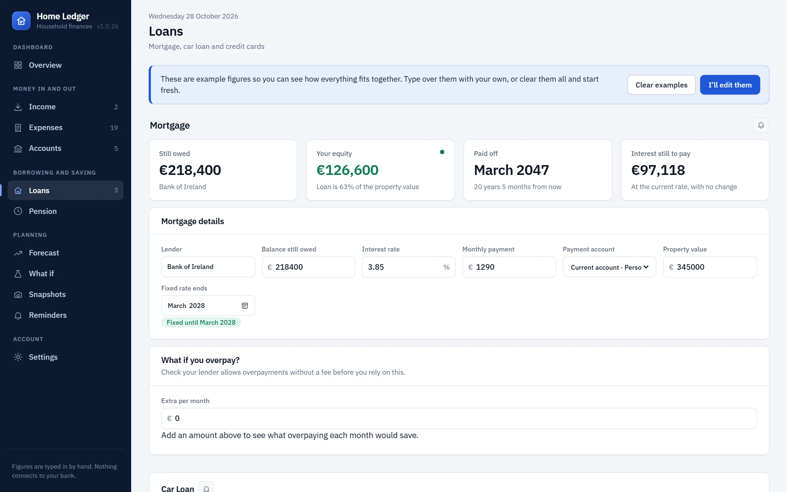The height and width of the screenshot is (492, 787).
Task: Navigate to Accounts
Action: (x=66, y=148)
